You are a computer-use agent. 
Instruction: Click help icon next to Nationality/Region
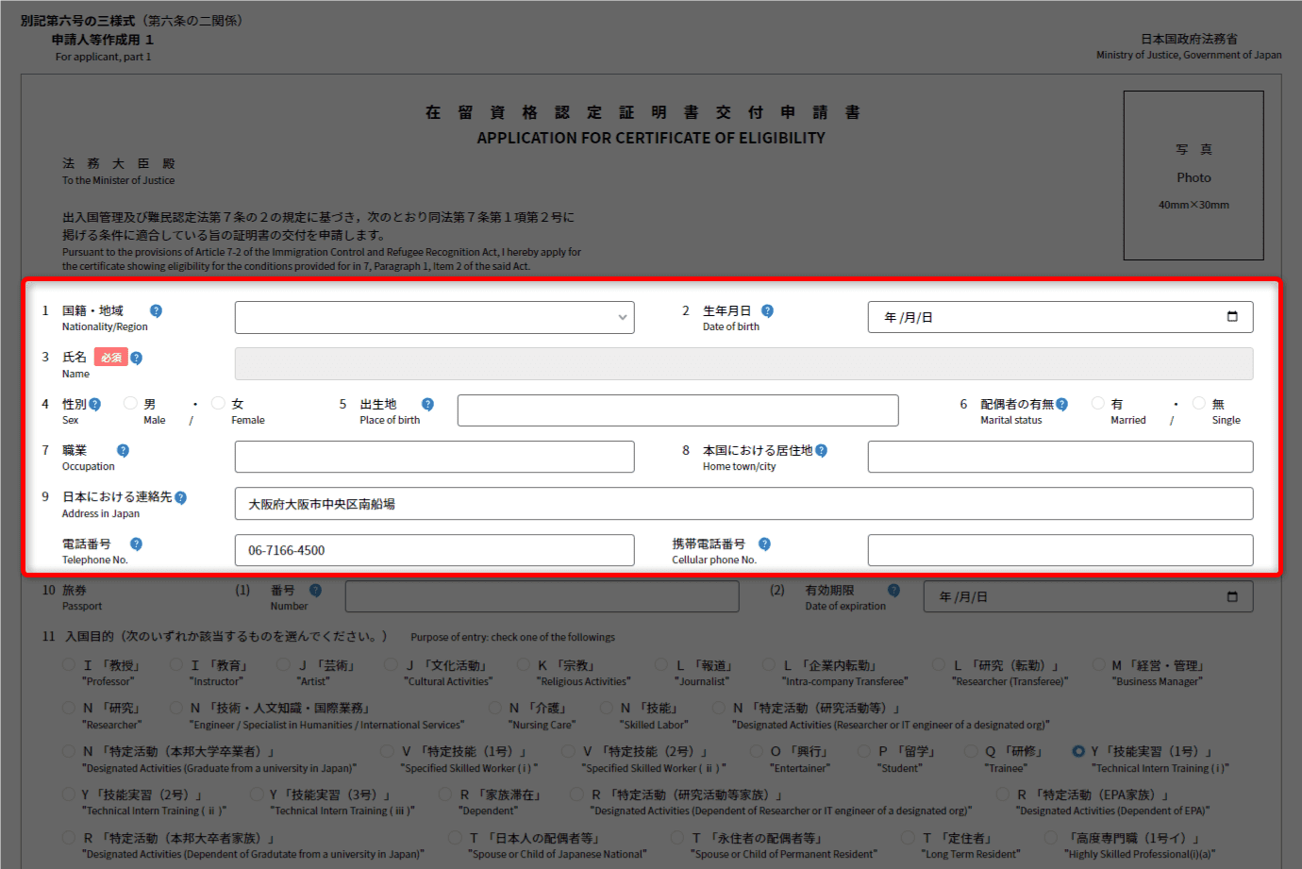156,311
